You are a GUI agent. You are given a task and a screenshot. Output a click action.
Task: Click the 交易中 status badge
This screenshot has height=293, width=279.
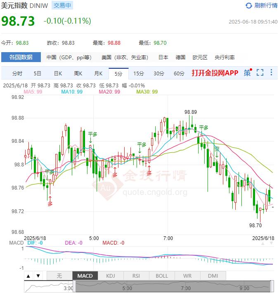[x=62, y=5]
